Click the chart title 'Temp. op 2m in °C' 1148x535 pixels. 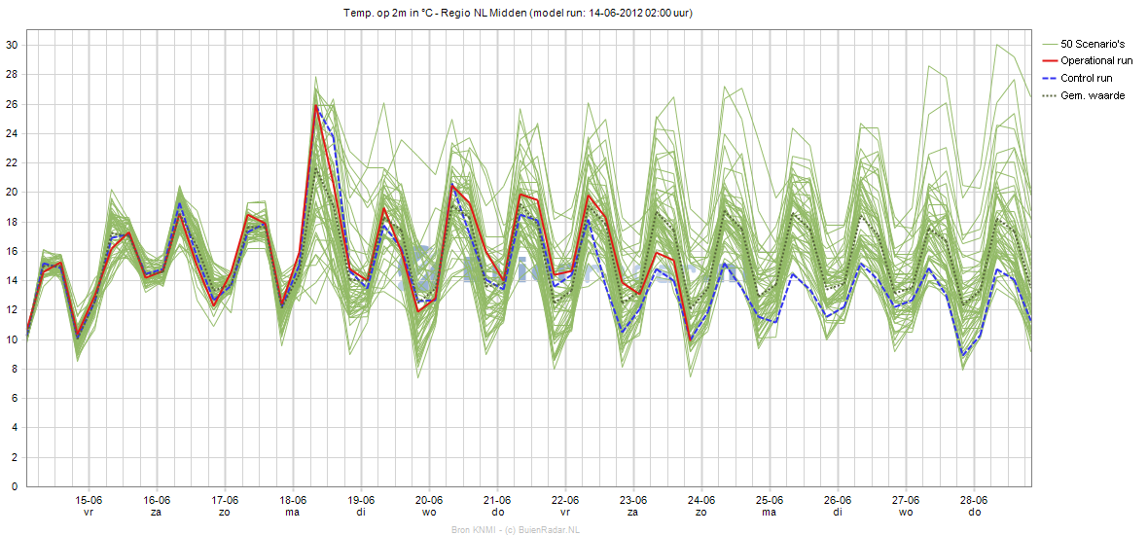[387, 14]
